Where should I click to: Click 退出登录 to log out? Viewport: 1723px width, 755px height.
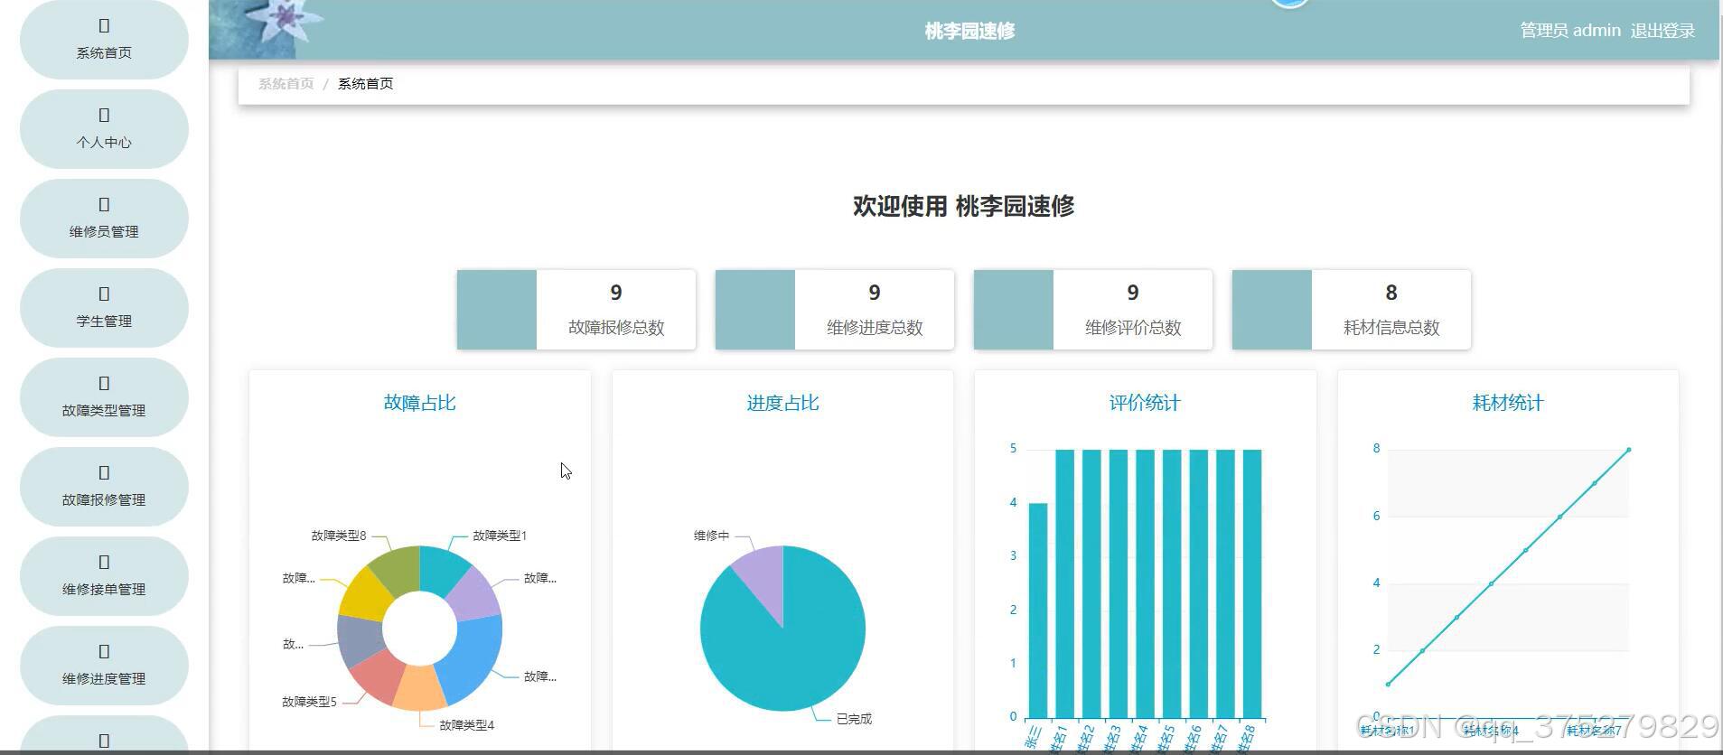click(x=1662, y=31)
